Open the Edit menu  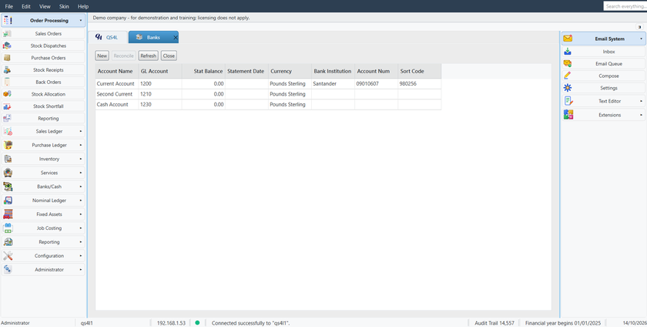coord(26,6)
